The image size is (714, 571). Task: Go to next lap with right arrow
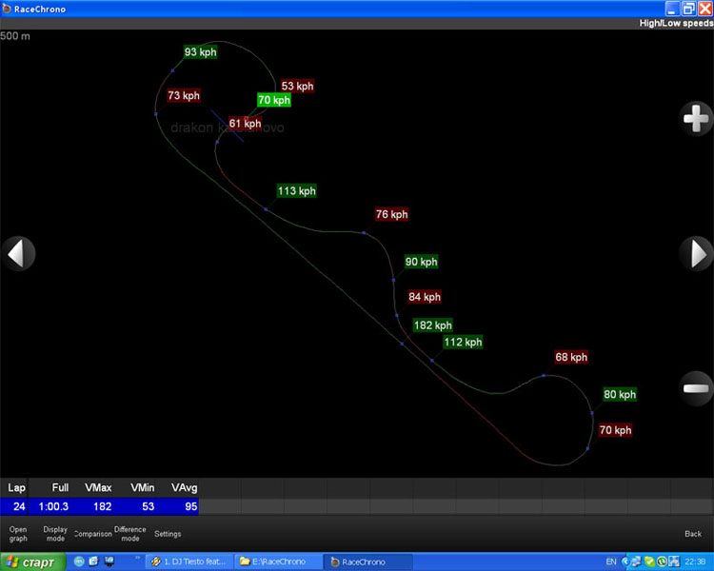click(696, 254)
